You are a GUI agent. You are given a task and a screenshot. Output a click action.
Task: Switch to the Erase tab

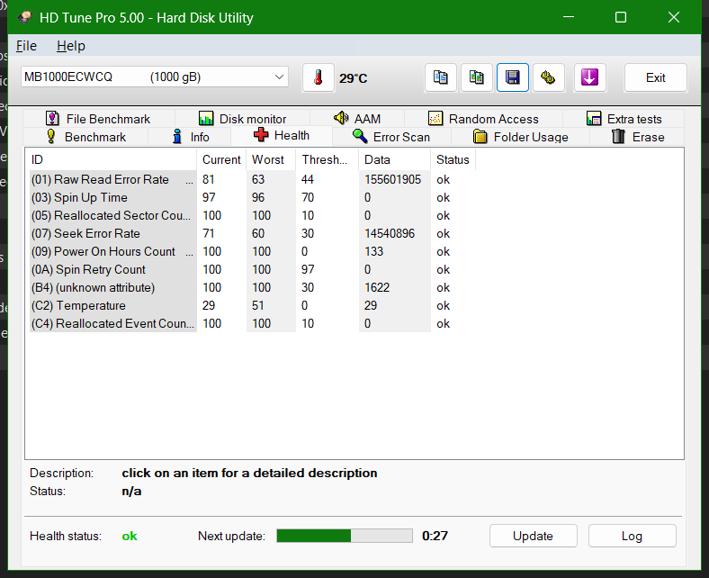coord(638,137)
